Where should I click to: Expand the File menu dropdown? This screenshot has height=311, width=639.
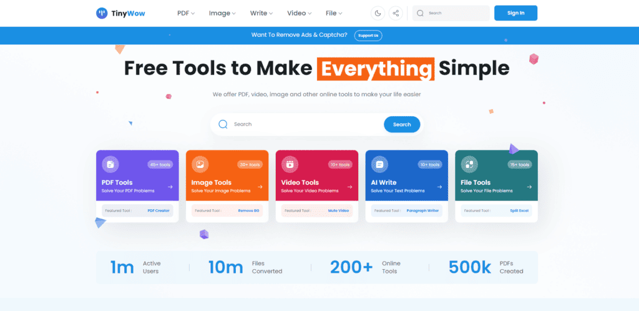click(334, 13)
